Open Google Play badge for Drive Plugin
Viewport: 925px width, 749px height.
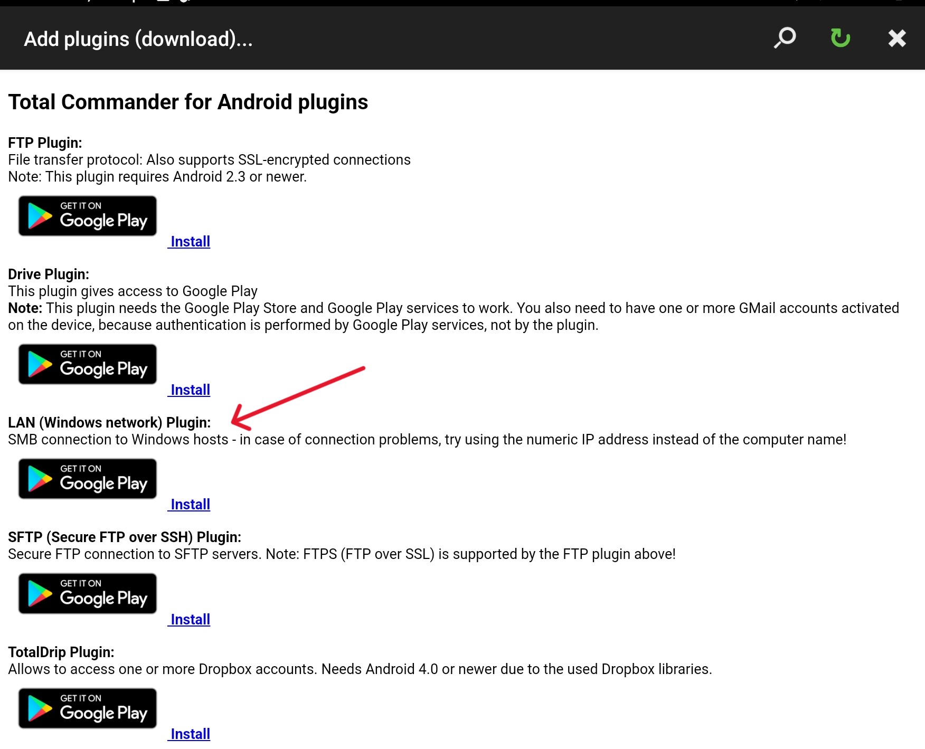(x=88, y=364)
